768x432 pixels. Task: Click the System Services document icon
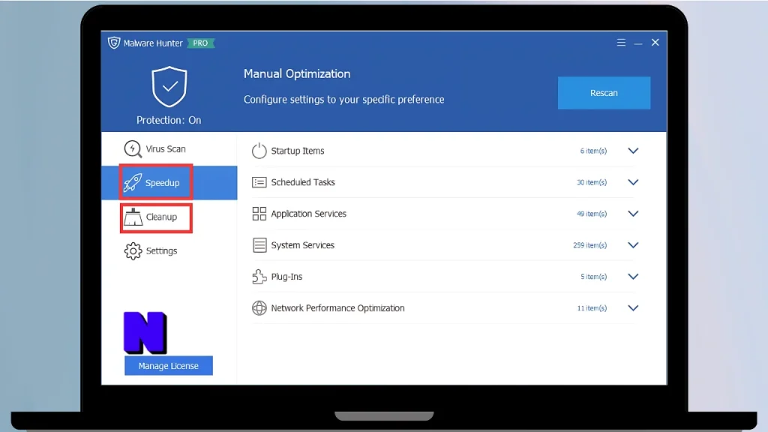point(259,245)
